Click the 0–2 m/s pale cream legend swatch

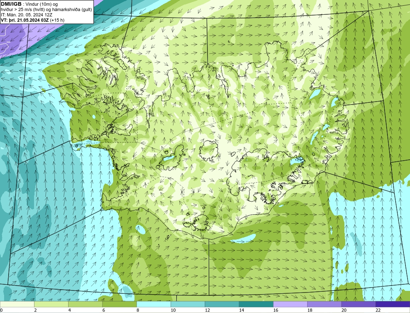click(x=17, y=304)
